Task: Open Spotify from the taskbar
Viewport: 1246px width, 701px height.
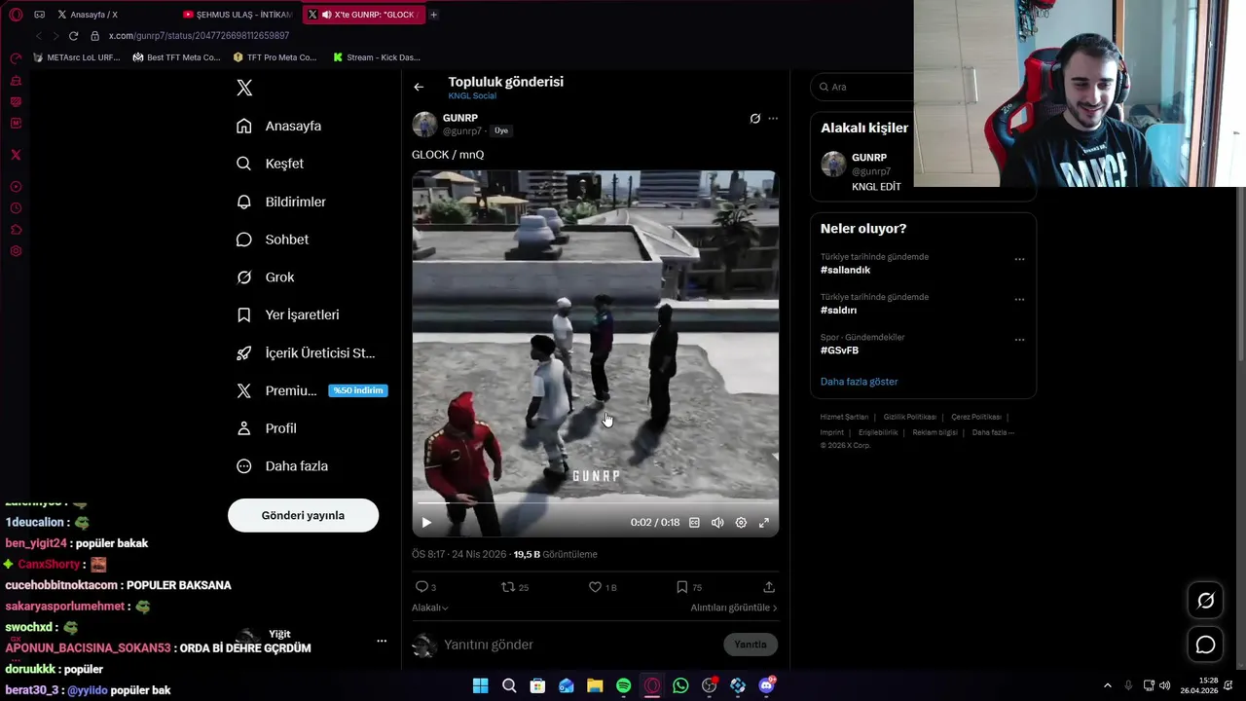Action: click(623, 685)
